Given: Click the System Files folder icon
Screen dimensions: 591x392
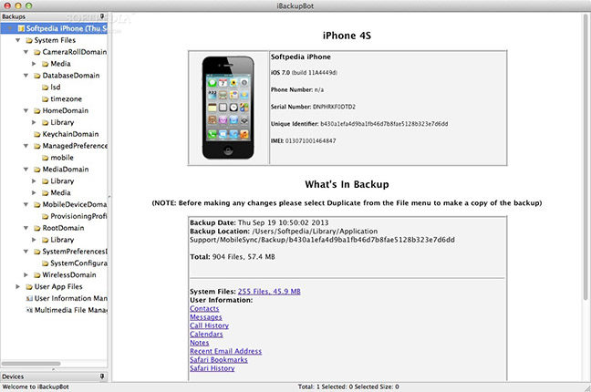Looking at the screenshot, I should click(29, 40).
